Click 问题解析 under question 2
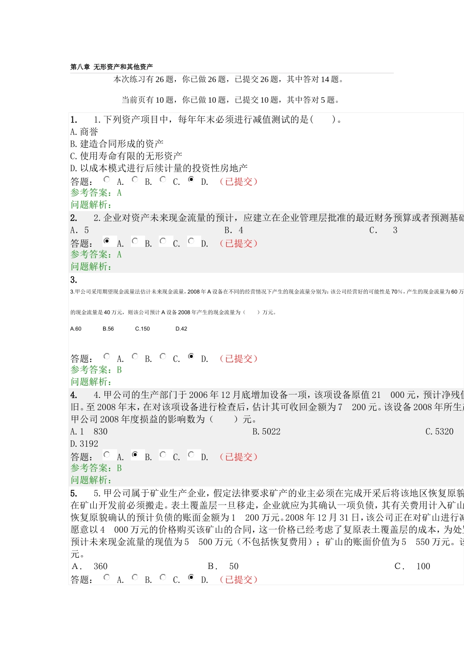Image resolution: width=464 pixels, height=657 pixels. pyautogui.click(x=91, y=266)
